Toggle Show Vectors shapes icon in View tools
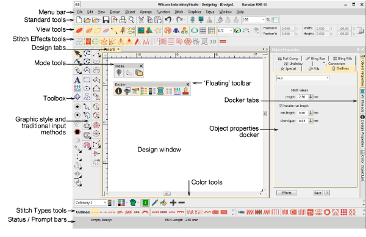Viewport: 366px width, 237px height. click(x=149, y=31)
